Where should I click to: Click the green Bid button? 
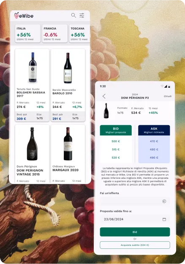pos(135,232)
